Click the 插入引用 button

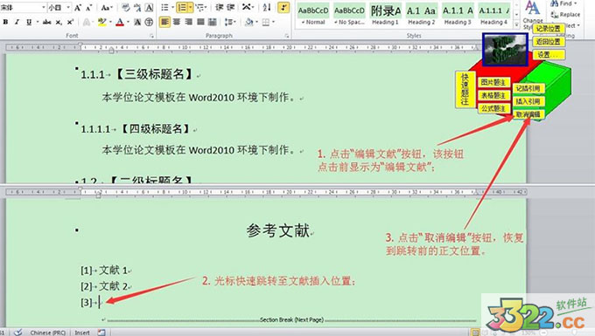[x=528, y=101]
